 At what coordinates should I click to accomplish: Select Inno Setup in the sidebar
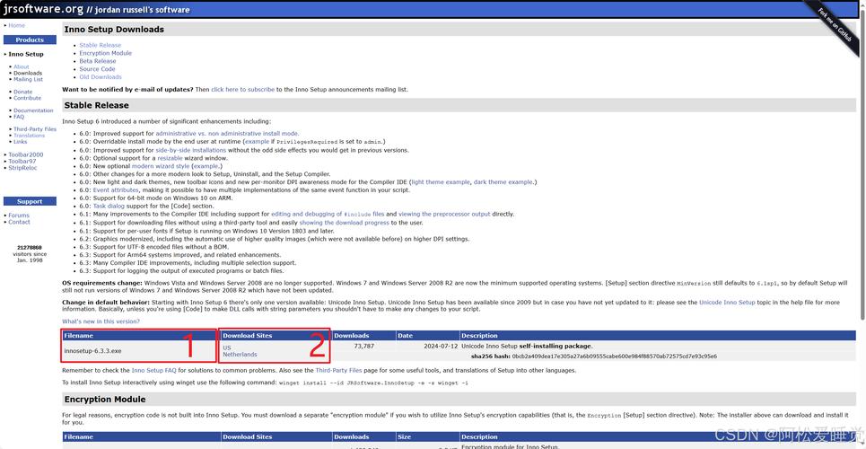[x=26, y=54]
